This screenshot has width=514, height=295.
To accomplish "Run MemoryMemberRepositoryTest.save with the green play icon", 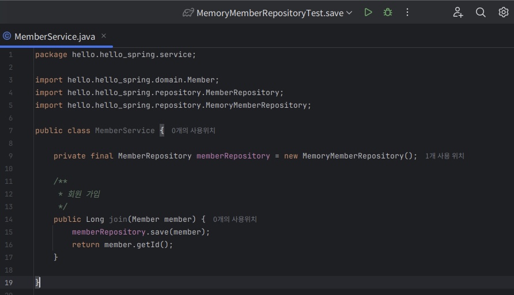I will coord(368,13).
